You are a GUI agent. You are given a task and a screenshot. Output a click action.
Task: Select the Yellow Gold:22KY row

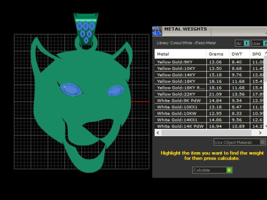point(209,94)
